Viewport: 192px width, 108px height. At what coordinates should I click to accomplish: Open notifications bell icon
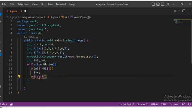click(x=189, y=104)
